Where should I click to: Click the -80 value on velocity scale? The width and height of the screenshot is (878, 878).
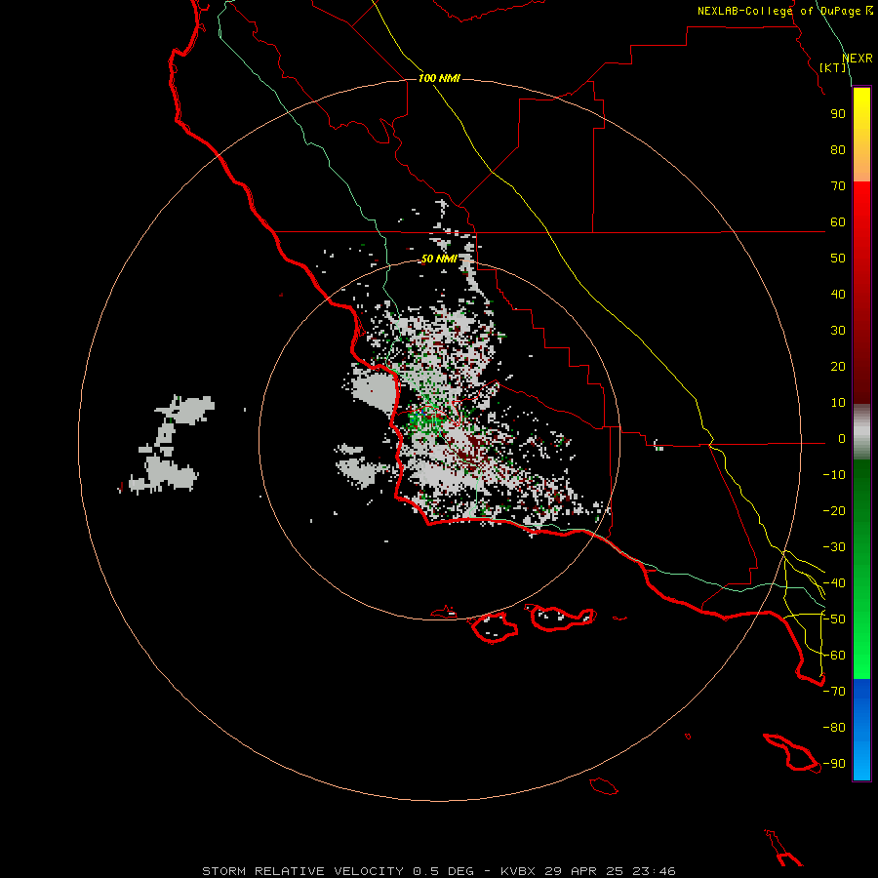tap(834, 728)
